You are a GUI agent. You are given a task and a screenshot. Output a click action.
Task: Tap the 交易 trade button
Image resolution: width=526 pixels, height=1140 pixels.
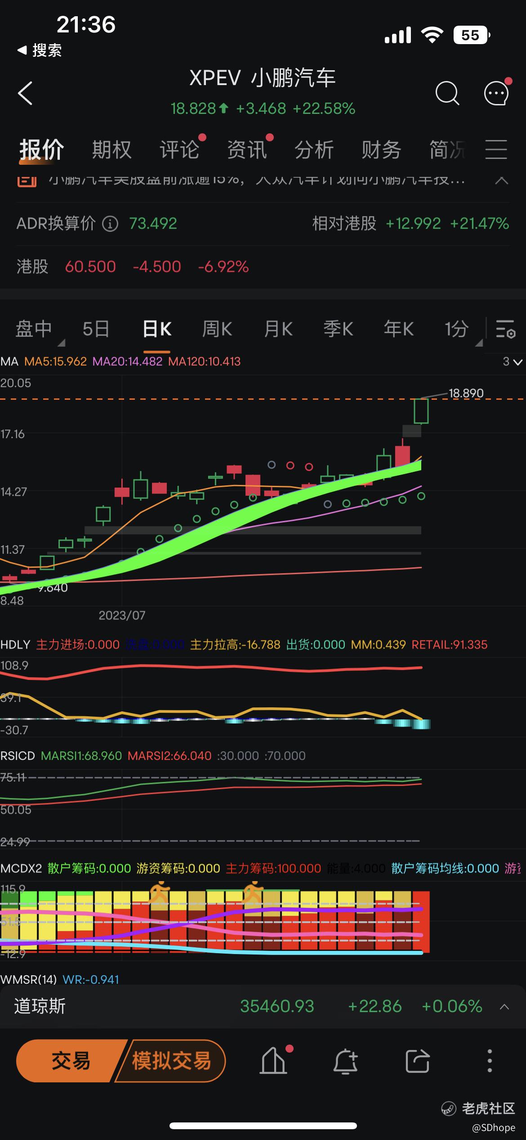[71, 1061]
